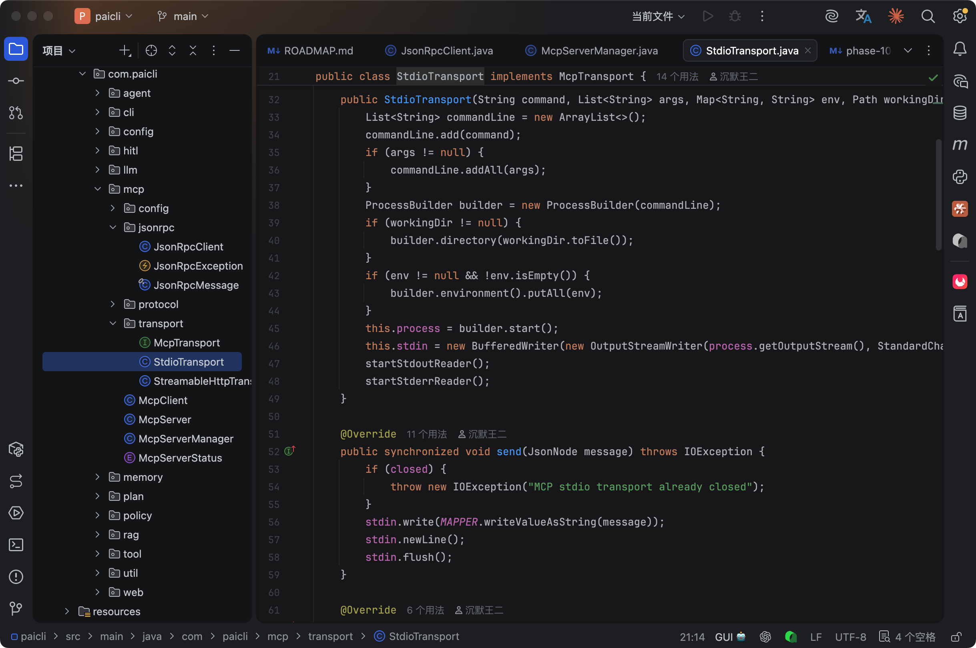Open the Project tool window folder icon

pyautogui.click(x=16, y=49)
